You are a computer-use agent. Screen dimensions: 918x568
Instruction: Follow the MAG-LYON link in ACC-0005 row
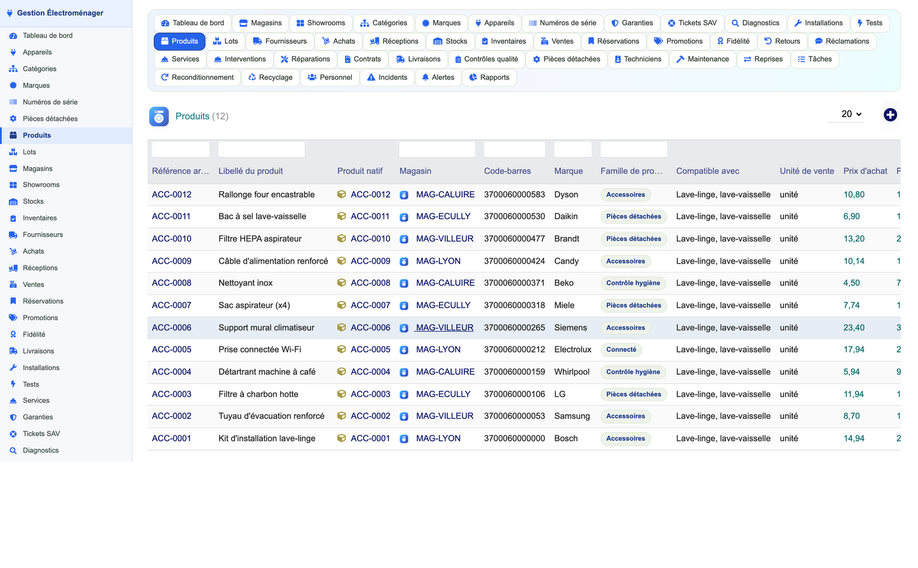coord(438,349)
